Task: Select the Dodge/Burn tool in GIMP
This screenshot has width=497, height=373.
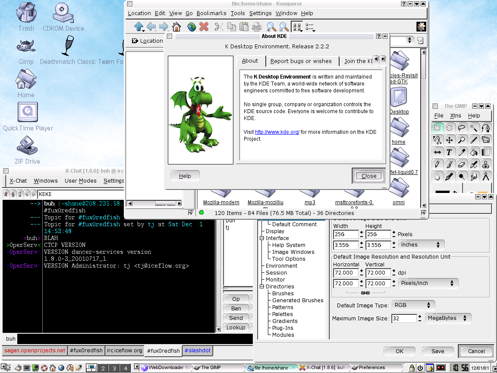Action: point(462,177)
